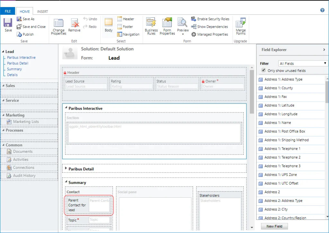
Task: Select the Topic field
Action: click(89, 220)
